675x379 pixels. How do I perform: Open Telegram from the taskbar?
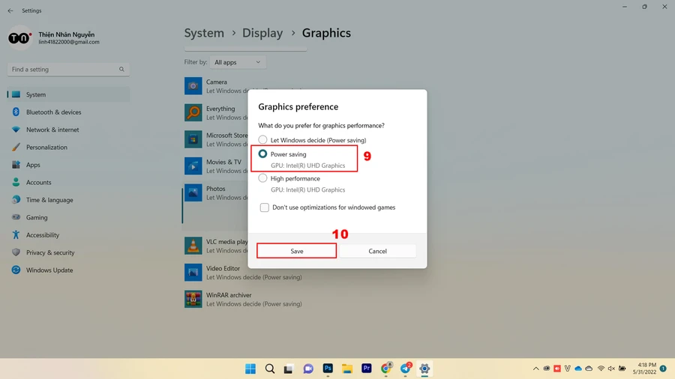(406, 369)
